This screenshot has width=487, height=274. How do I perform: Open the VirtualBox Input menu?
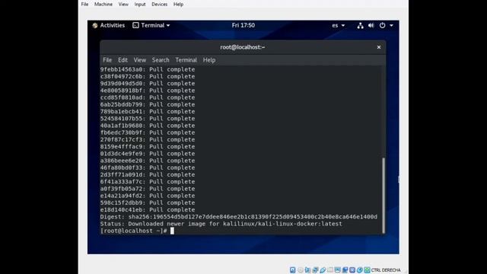pos(140,5)
